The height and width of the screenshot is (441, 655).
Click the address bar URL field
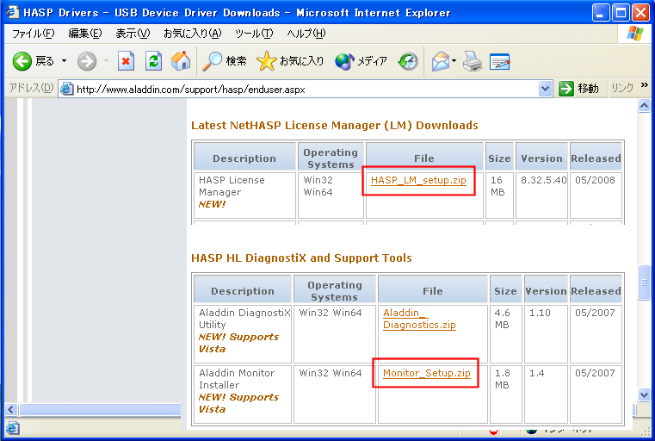[301, 89]
